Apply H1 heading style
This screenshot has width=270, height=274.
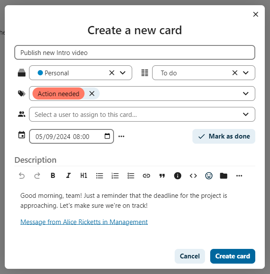pos(84,176)
